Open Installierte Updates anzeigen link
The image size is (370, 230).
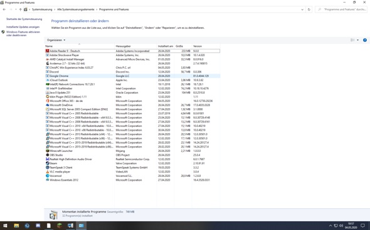(x=23, y=27)
